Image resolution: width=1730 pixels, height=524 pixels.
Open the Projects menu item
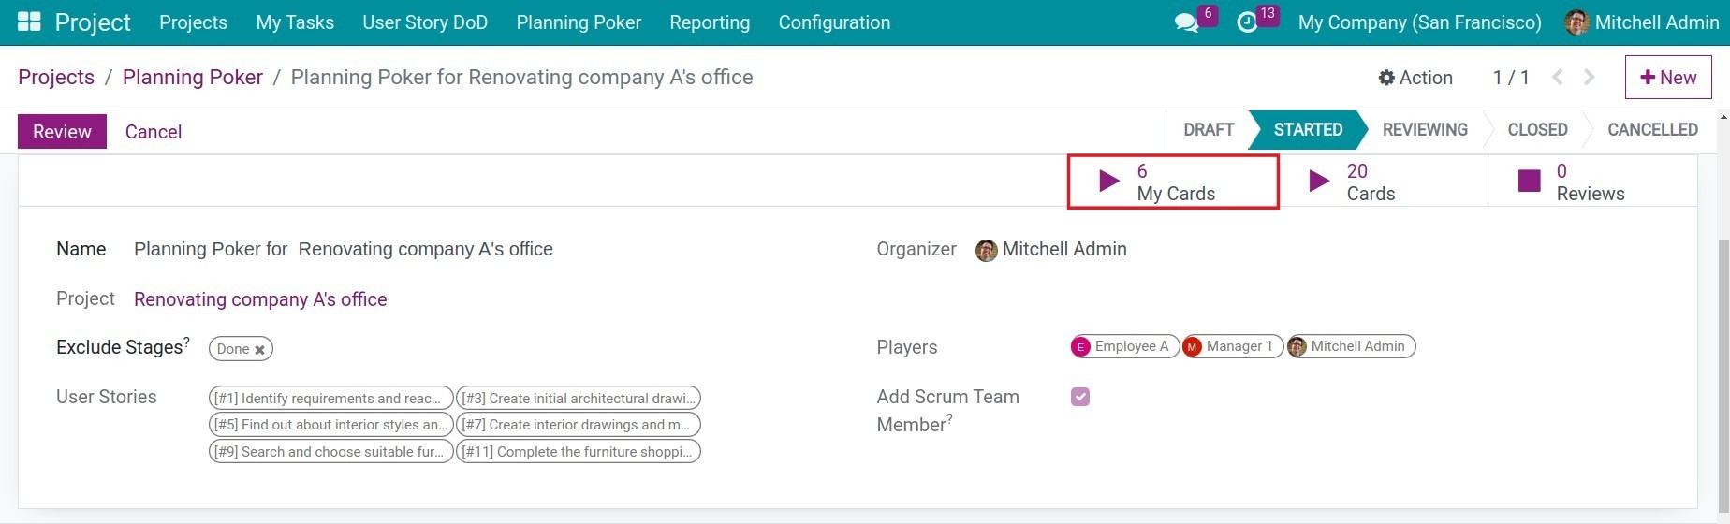[x=193, y=22]
